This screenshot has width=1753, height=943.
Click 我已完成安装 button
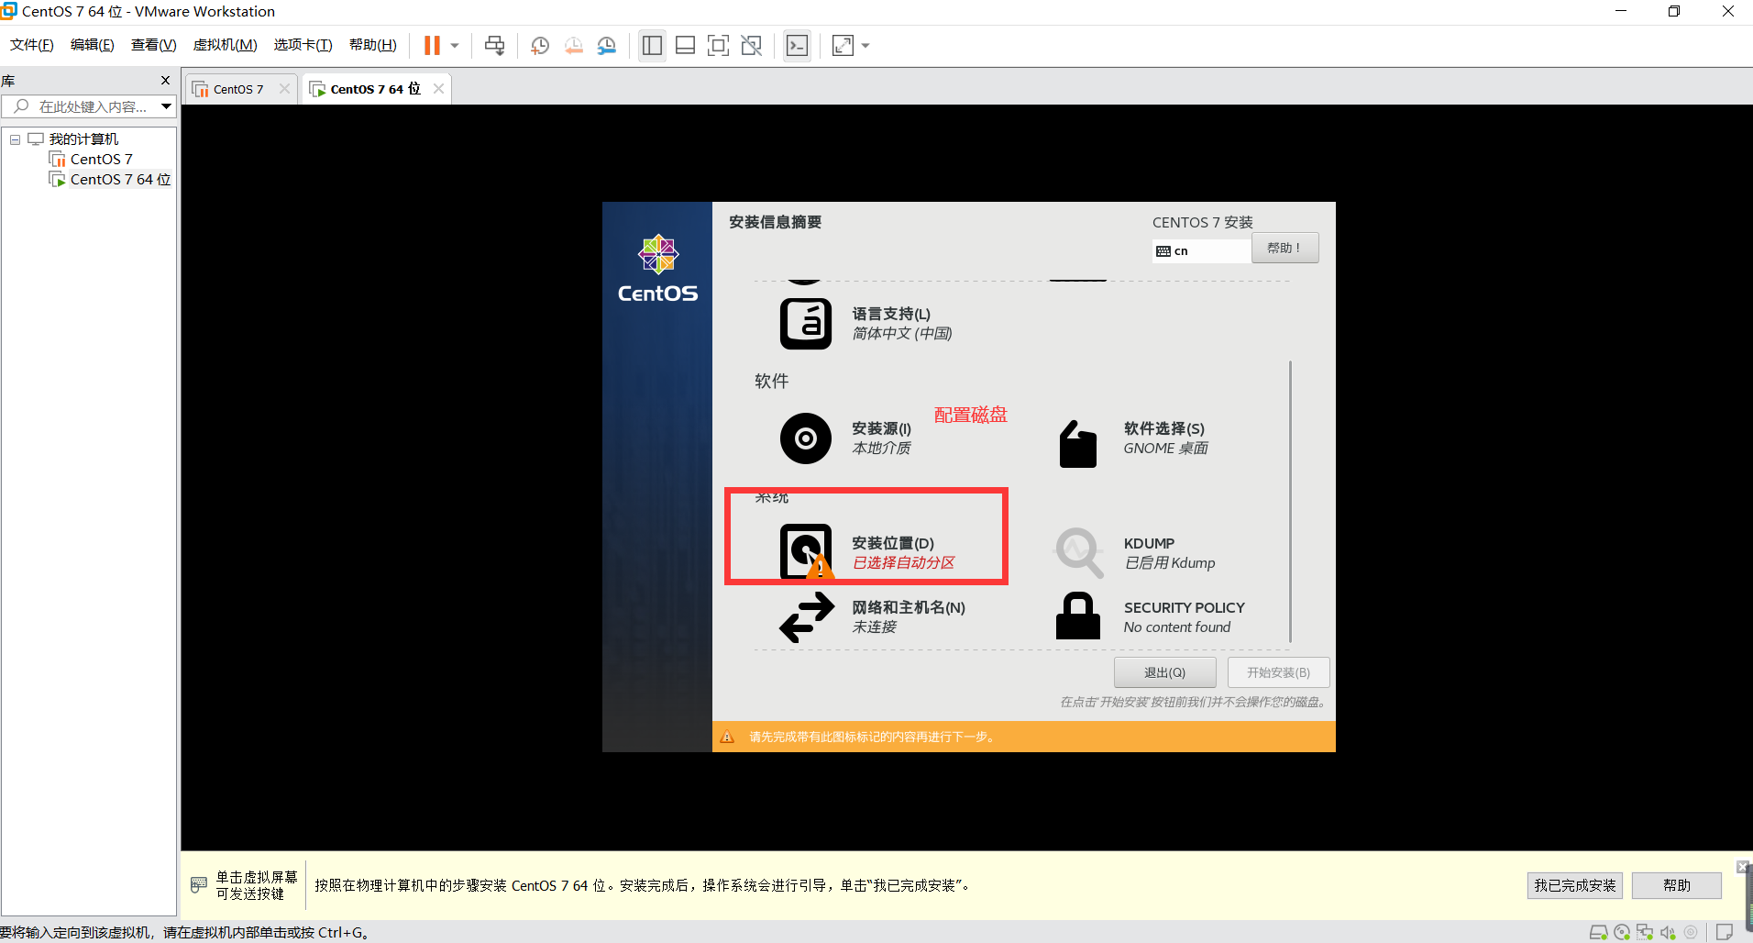[1575, 885]
